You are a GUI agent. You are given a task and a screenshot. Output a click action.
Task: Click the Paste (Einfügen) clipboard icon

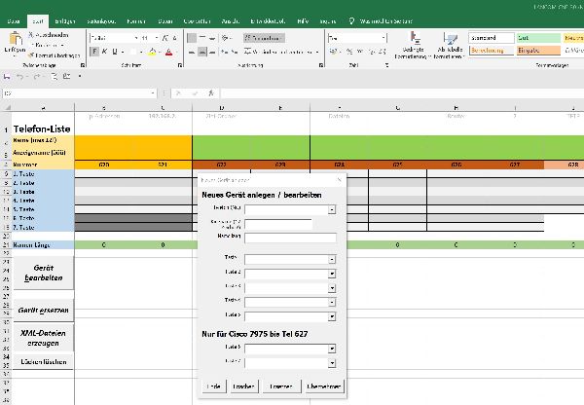(15, 40)
